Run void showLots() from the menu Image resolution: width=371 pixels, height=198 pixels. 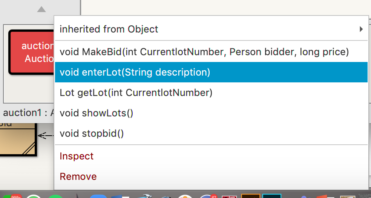click(97, 113)
